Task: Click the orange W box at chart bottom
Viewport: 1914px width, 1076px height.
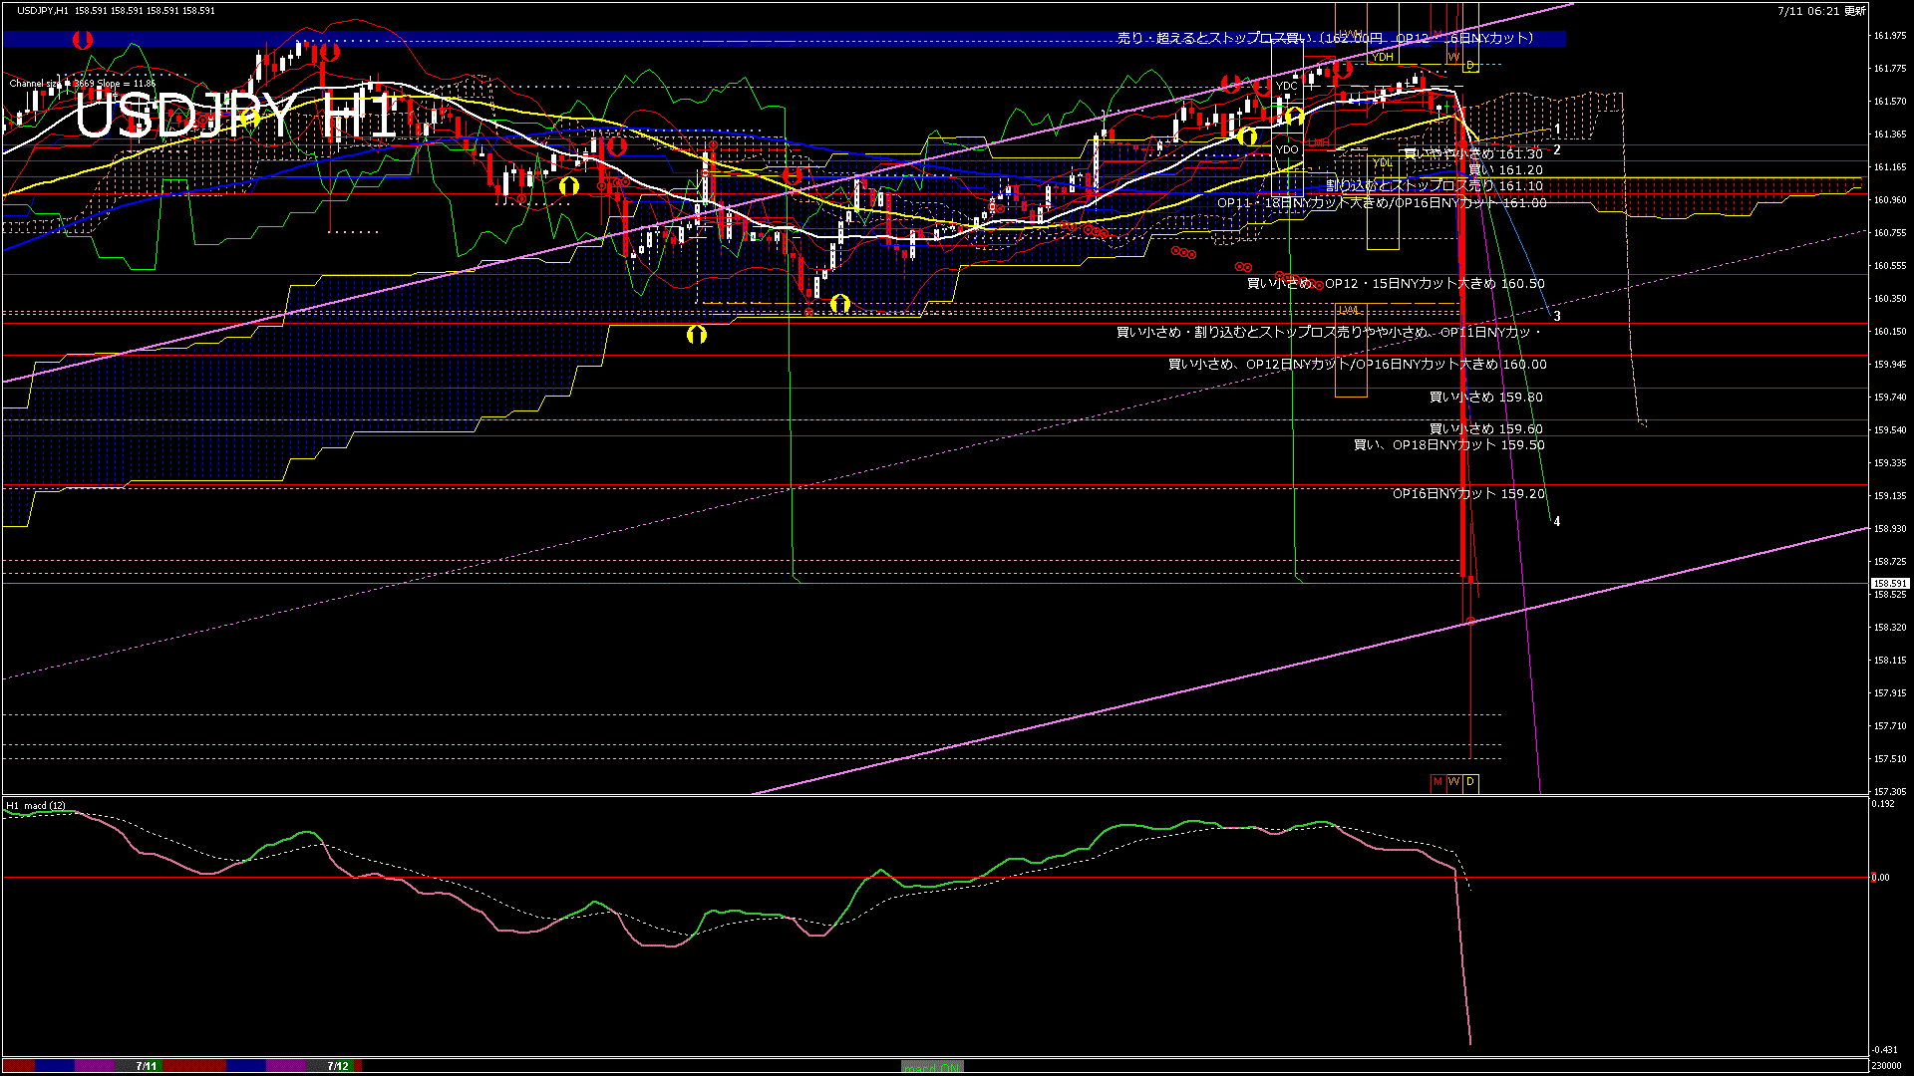Action: [1454, 782]
